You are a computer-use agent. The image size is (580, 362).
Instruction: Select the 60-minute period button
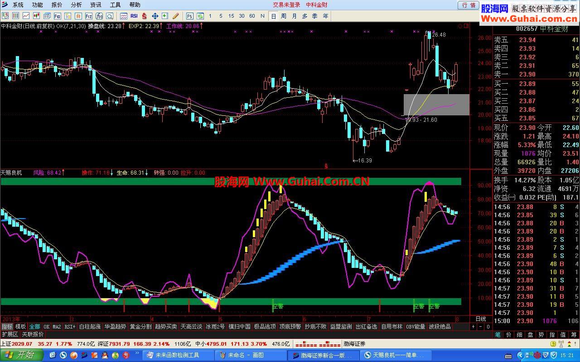tap(252, 16)
